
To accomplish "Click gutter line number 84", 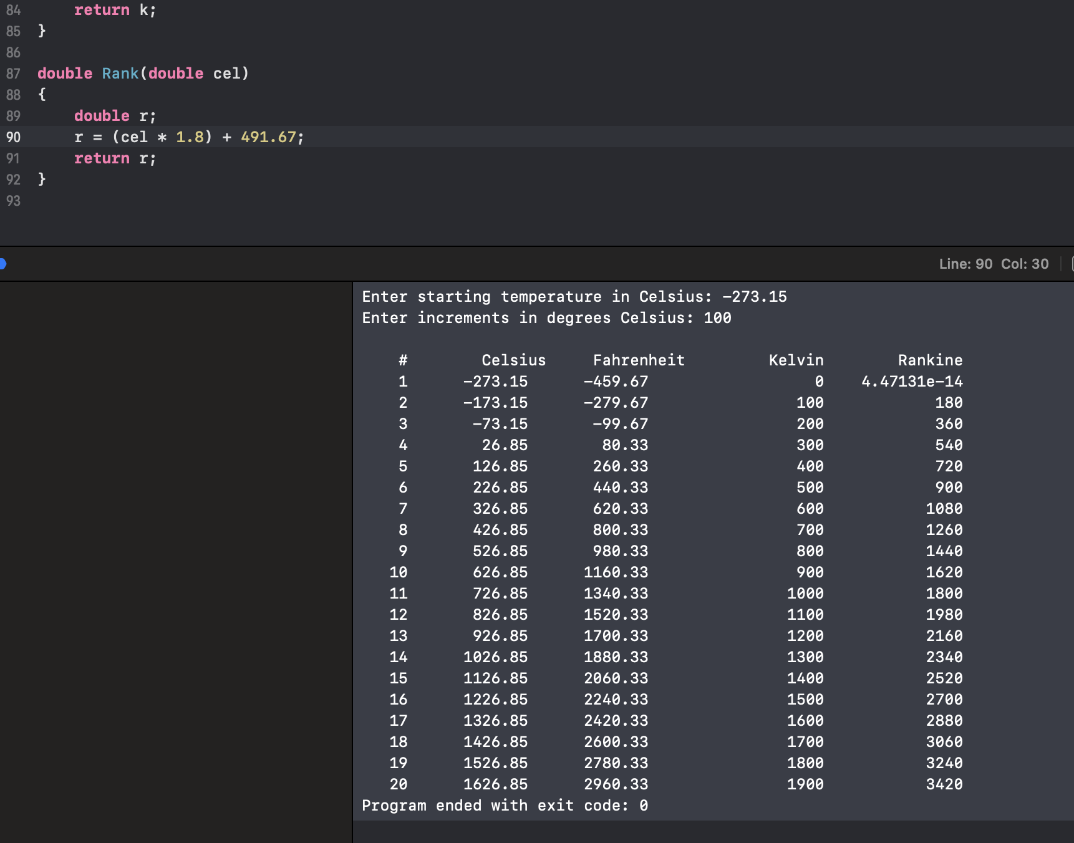I will [x=13, y=10].
